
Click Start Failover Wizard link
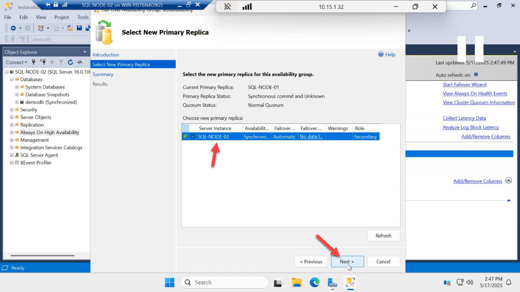(x=464, y=85)
